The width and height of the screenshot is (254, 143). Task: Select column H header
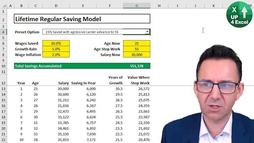[x=159, y=6]
